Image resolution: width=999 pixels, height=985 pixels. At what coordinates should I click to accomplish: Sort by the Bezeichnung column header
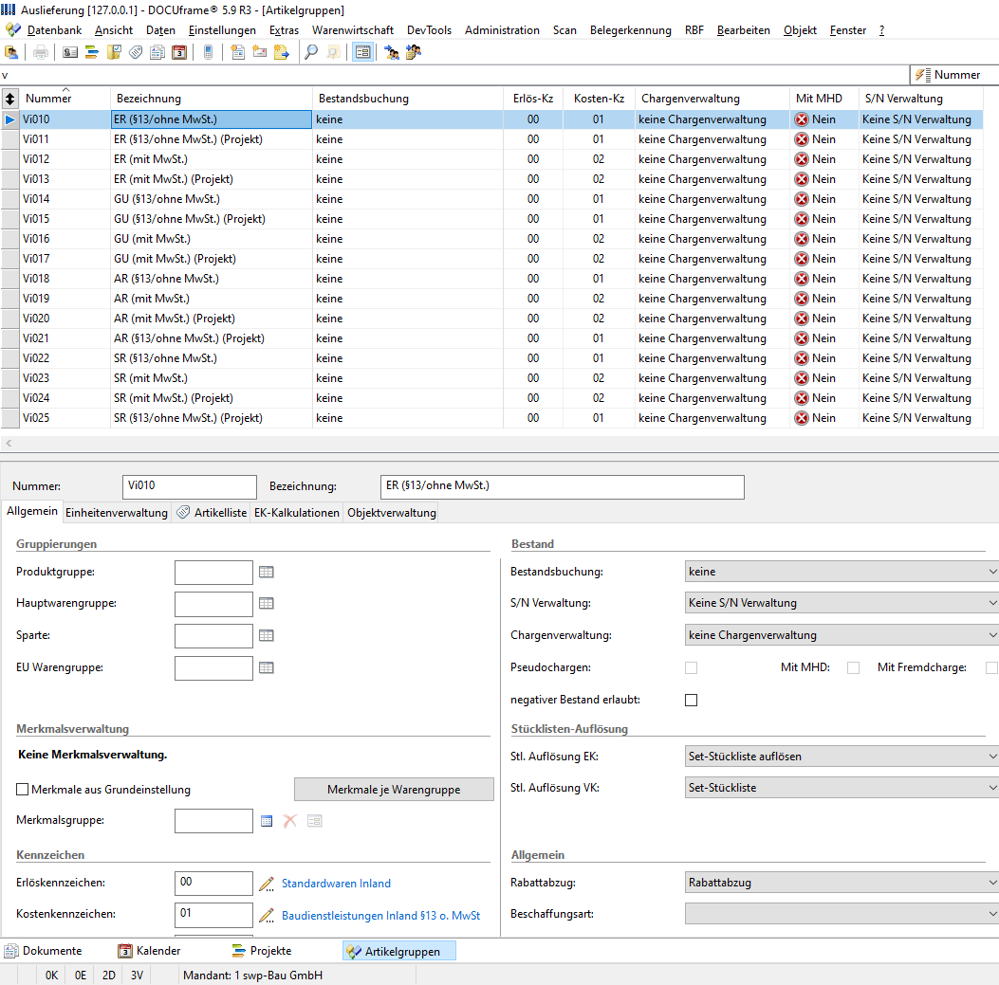(212, 99)
